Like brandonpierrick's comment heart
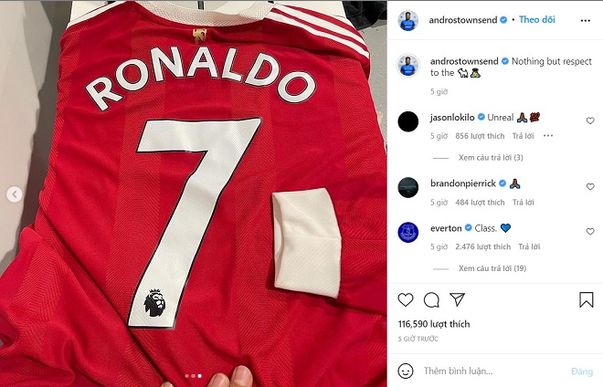Image resolution: width=603 pixels, height=387 pixels. point(590,187)
